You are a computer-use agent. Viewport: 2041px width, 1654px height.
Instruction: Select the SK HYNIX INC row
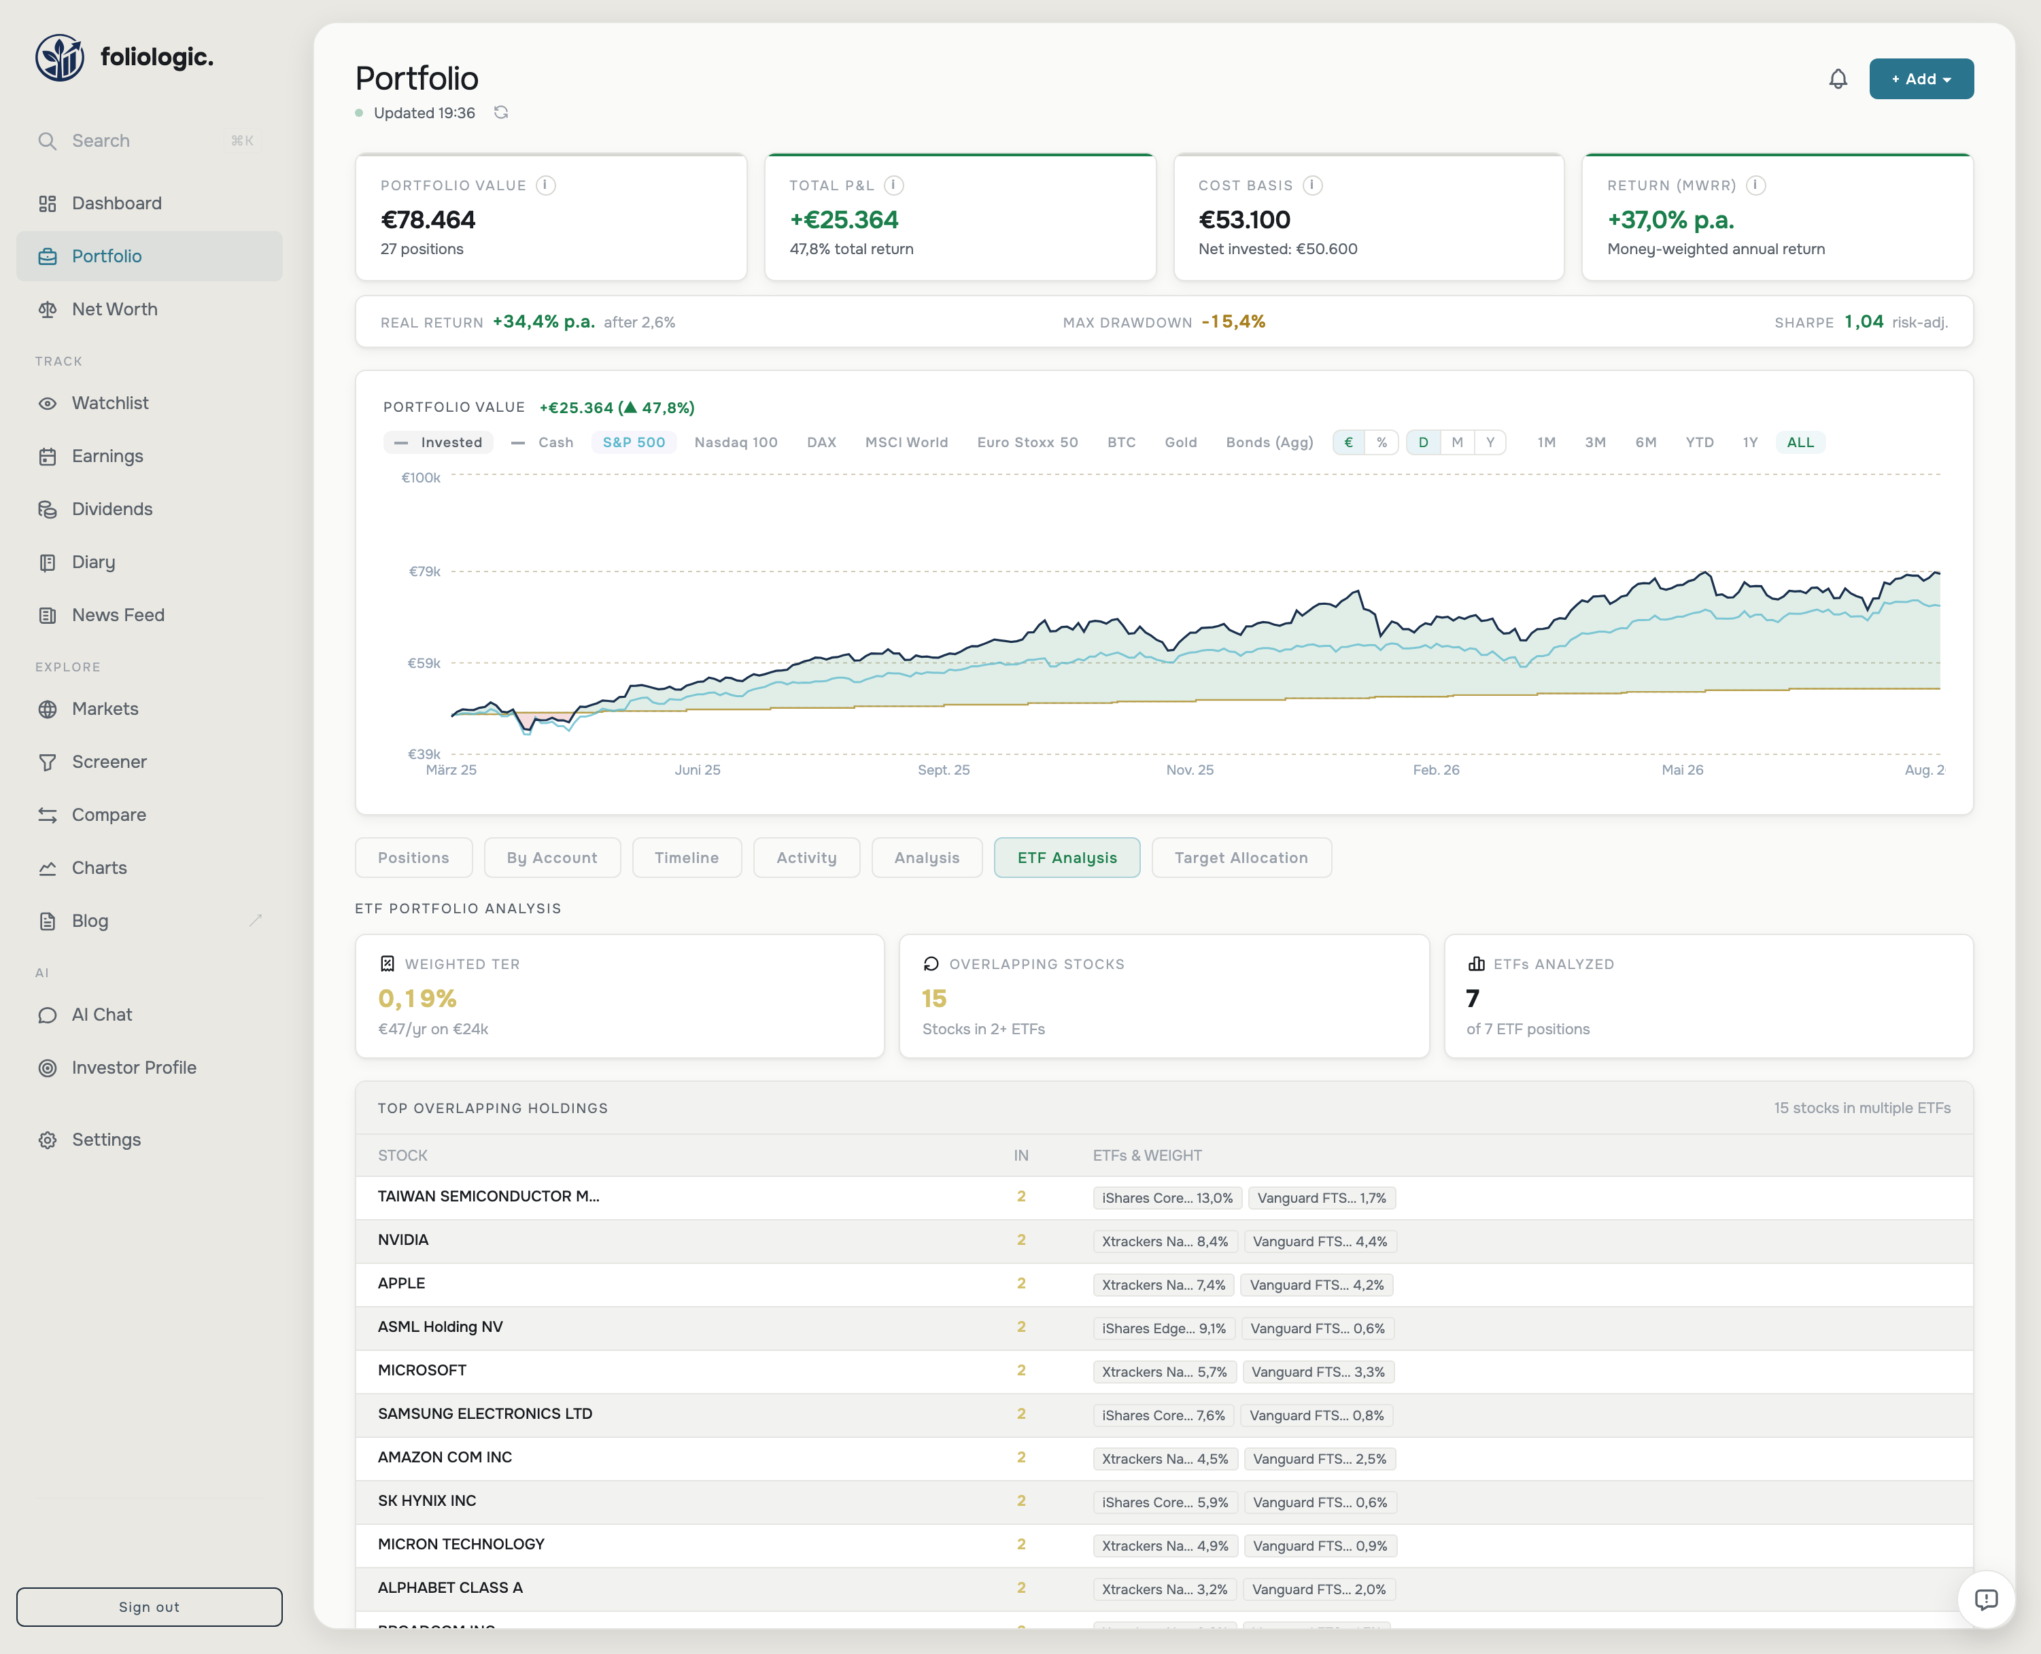click(1164, 1502)
